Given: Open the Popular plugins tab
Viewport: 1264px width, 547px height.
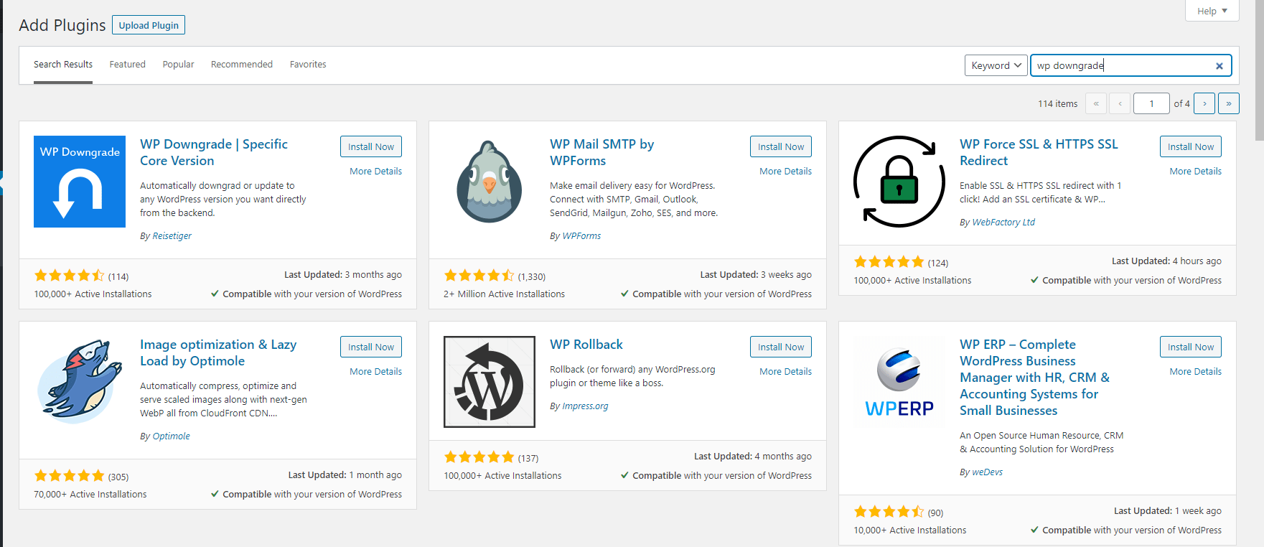Looking at the screenshot, I should point(178,65).
